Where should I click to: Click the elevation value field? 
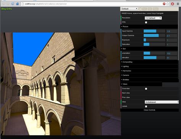172,58
